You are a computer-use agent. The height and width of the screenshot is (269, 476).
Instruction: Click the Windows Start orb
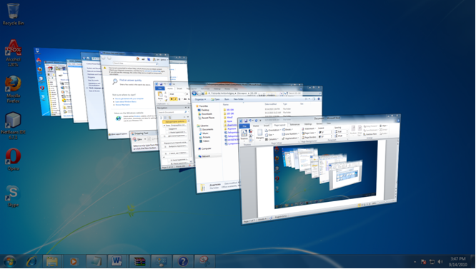pyautogui.click(x=9, y=261)
